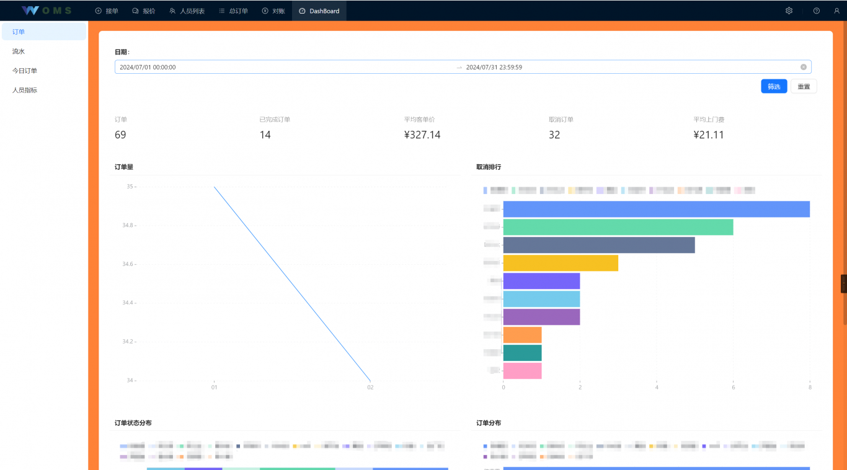Viewport: 847px width, 470px height.
Task: Open 今日订单 in the sidebar
Action: point(43,71)
